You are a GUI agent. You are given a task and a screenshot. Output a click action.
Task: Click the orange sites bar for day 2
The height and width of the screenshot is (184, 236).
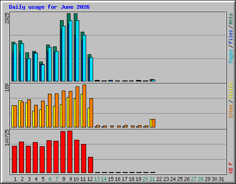pyautogui.click(x=22, y=115)
